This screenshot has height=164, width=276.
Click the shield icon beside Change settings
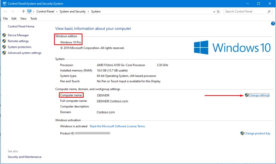pyautogui.click(x=246, y=95)
